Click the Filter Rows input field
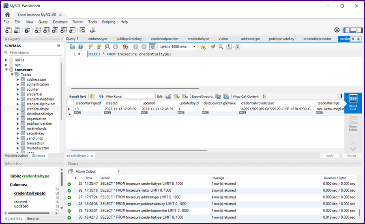Screen dimensions: 365x224 (139, 96)
